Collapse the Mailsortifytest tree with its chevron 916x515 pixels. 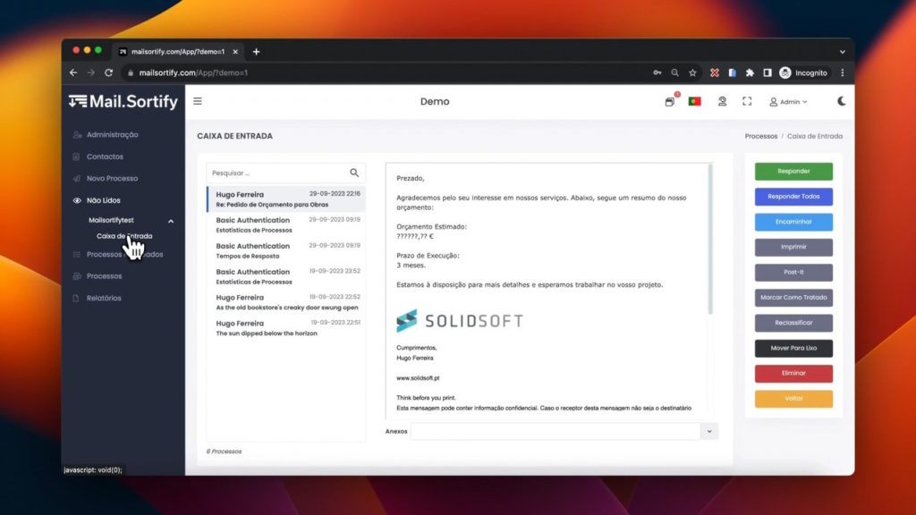coord(170,221)
